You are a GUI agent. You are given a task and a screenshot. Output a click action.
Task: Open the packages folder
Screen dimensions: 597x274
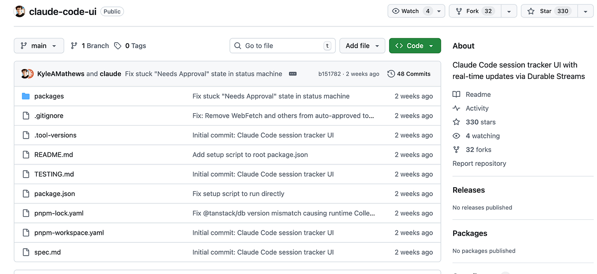pos(49,96)
